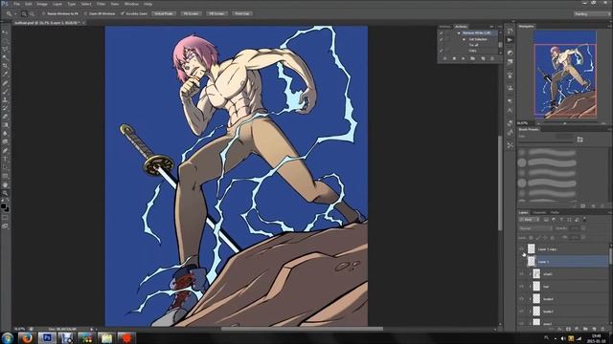
Task: Delete layer using Layers trash icon
Action: click(602, 329)
